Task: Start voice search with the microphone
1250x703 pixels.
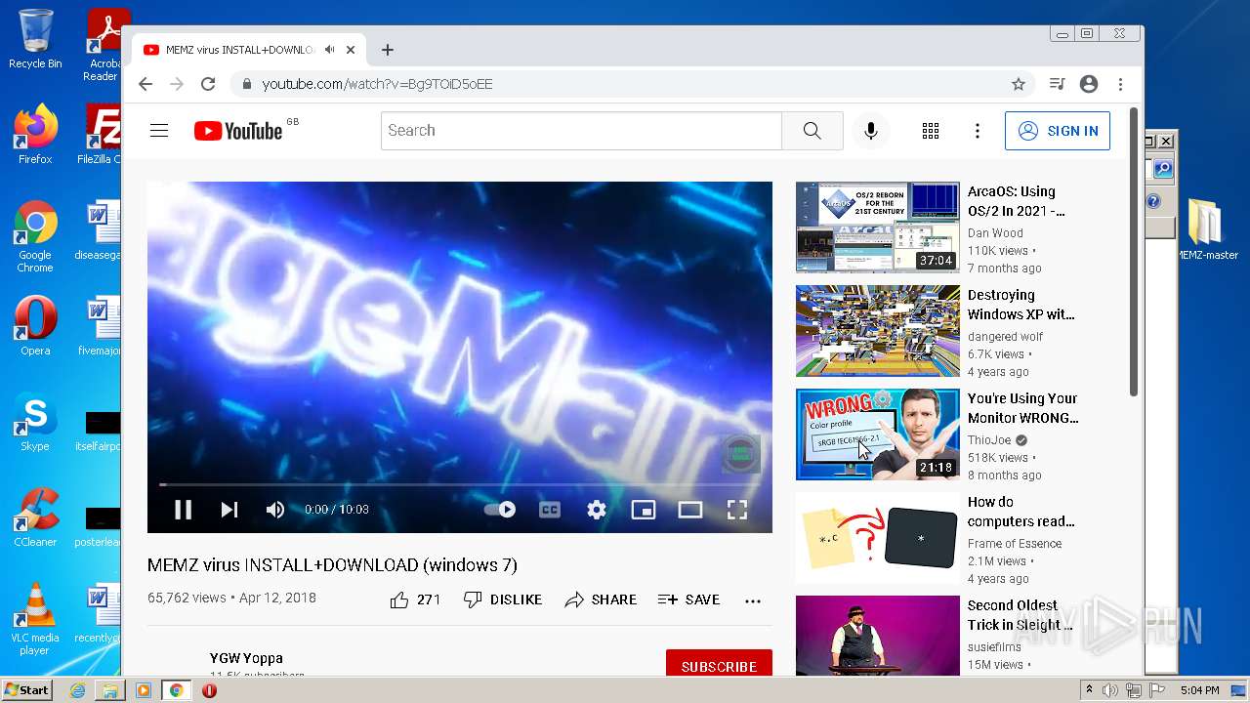Action: coord(871,131)
